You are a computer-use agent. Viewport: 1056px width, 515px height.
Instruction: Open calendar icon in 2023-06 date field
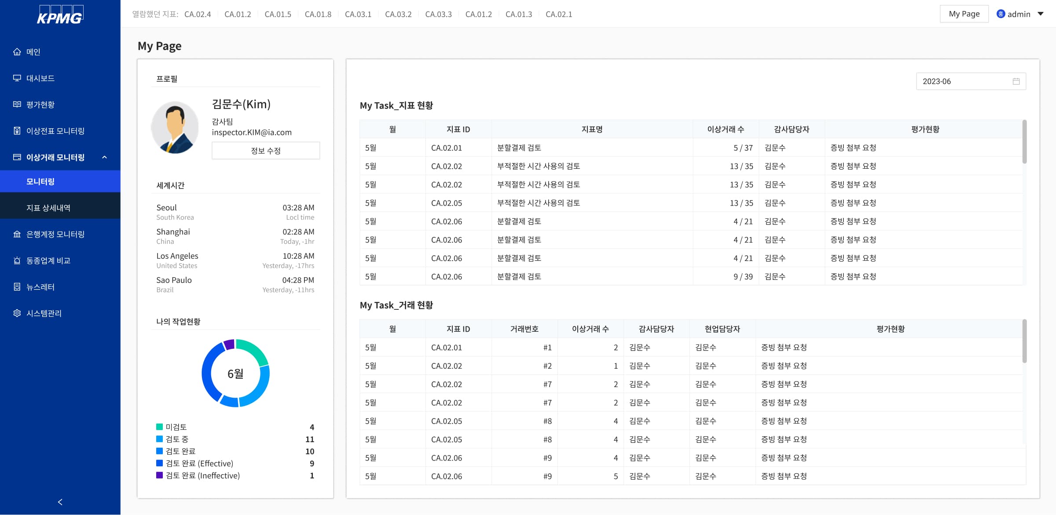point(1016,81)
